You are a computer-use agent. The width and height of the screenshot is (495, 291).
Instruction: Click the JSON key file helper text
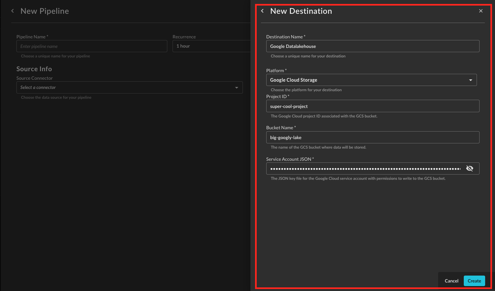[x=358, y=178]
